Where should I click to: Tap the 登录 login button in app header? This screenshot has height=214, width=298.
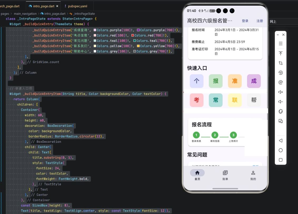245,21
